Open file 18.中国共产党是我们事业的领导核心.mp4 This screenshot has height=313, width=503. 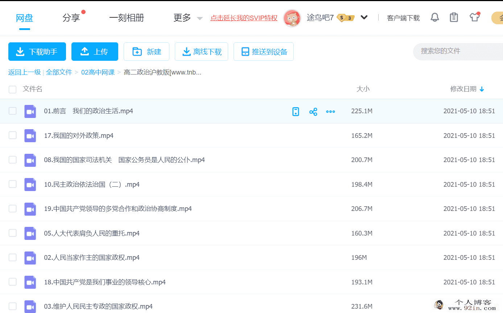105,282
